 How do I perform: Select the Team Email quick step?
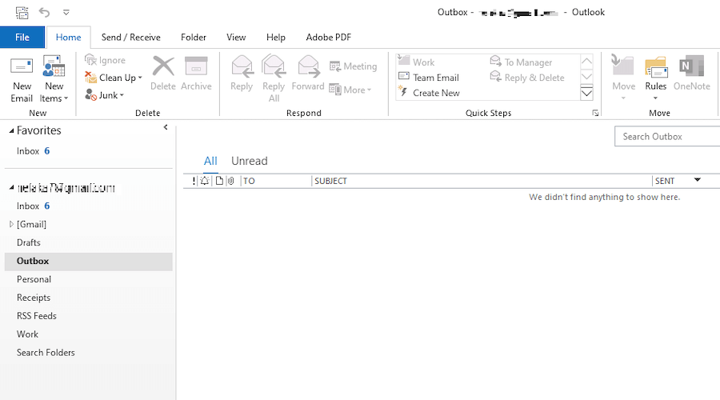[x=429, y=78]
